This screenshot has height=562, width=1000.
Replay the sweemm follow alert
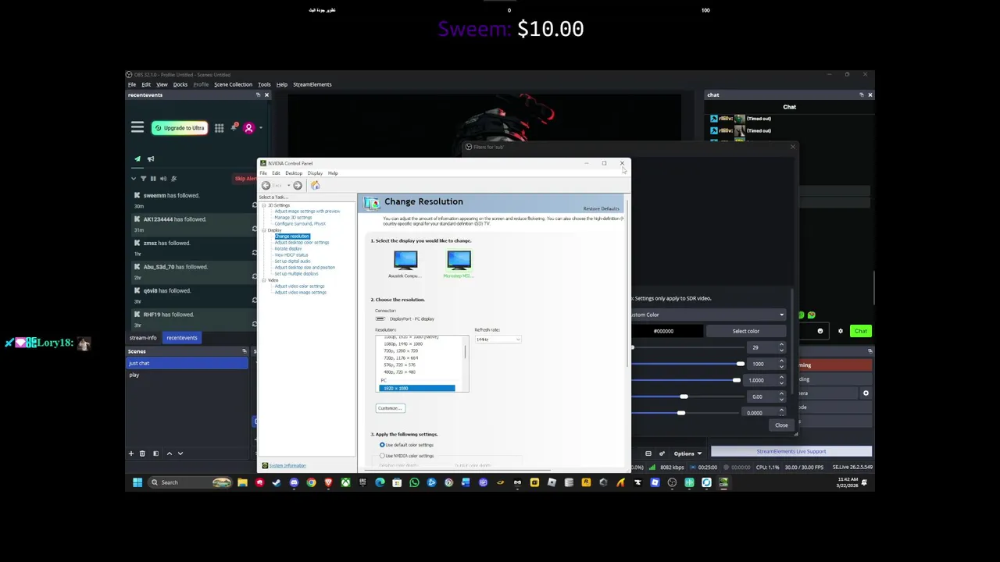255,206
